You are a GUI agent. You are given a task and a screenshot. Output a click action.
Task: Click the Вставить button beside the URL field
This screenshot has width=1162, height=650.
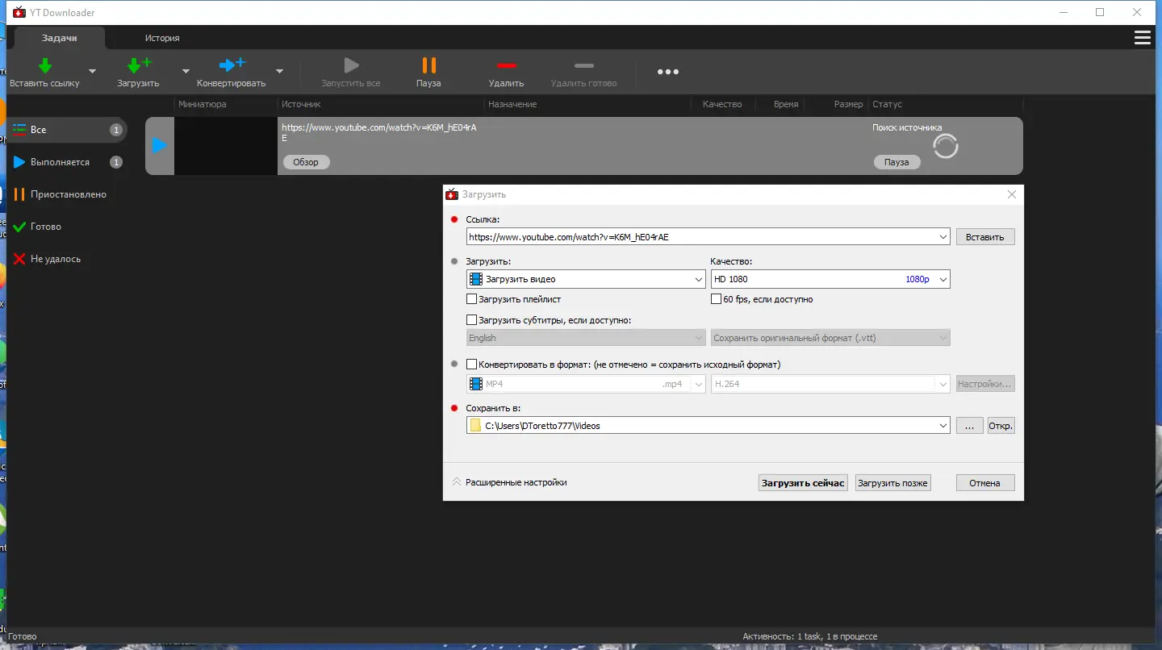coord(985,237)
